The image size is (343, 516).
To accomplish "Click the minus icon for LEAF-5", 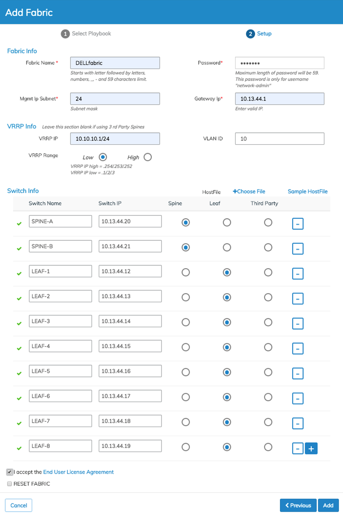I will [298, 373].
